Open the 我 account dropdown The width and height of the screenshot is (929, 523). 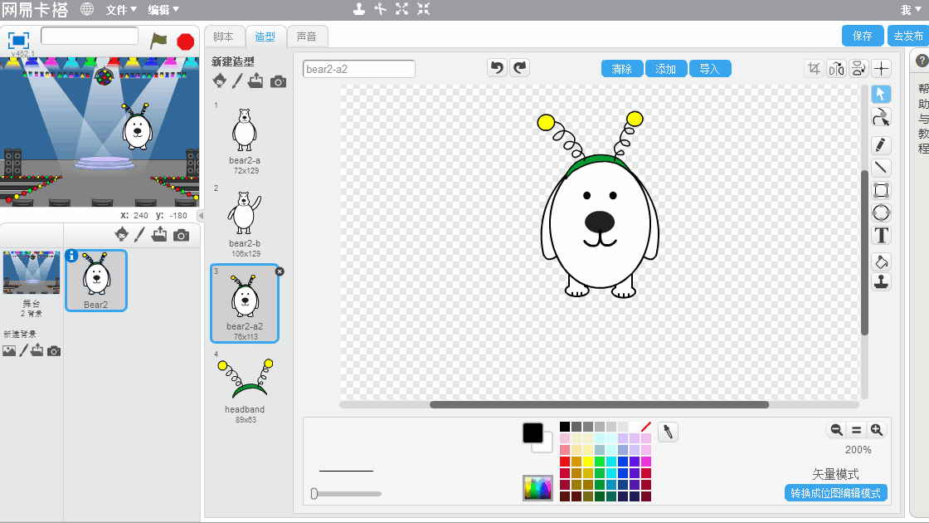point(911,9)
